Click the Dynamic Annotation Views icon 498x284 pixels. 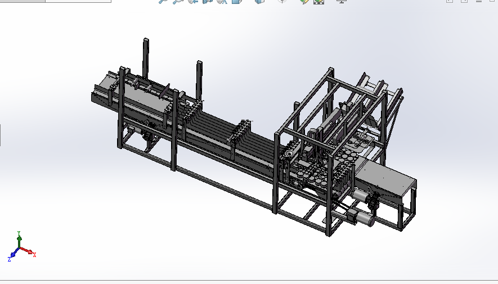222,1
